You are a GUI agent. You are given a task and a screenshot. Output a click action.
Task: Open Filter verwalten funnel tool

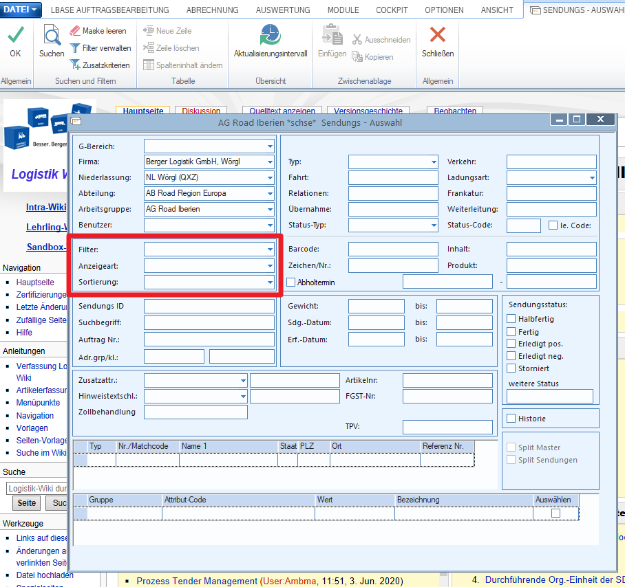coord(74,47)
